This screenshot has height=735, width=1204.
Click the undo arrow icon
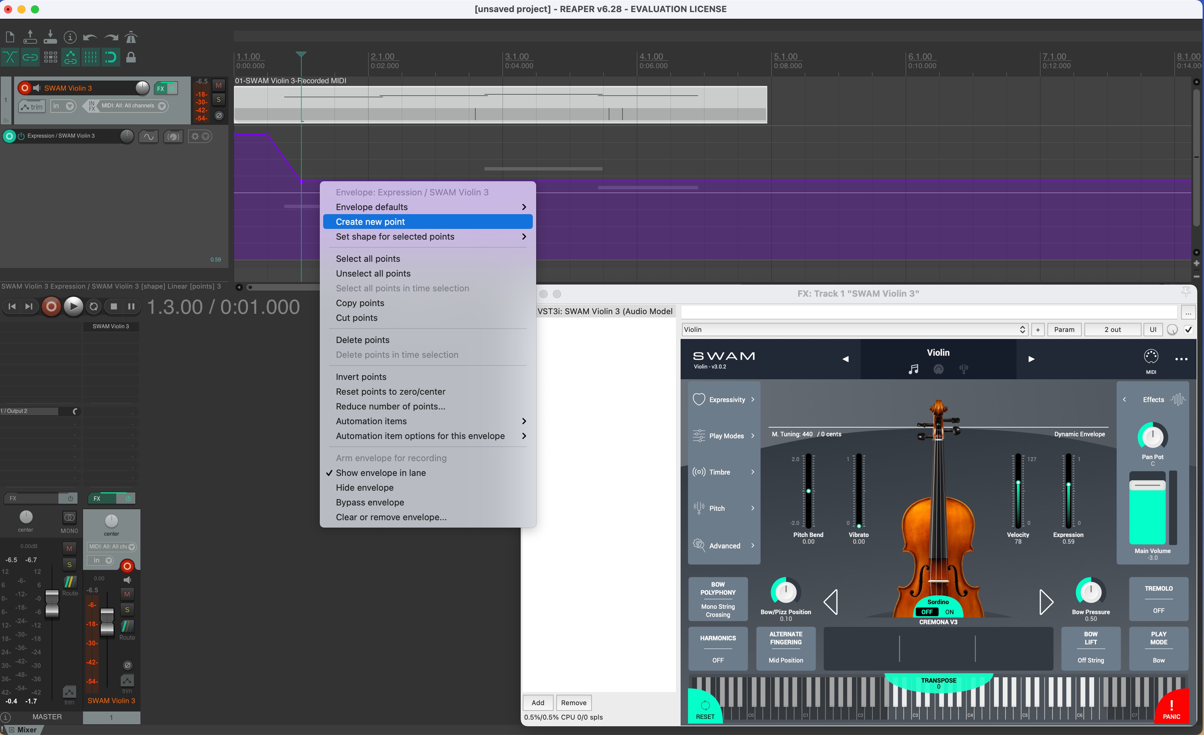click(90, 37)
